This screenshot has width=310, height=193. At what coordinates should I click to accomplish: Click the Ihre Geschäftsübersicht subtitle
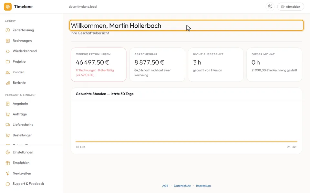[90, 33]
